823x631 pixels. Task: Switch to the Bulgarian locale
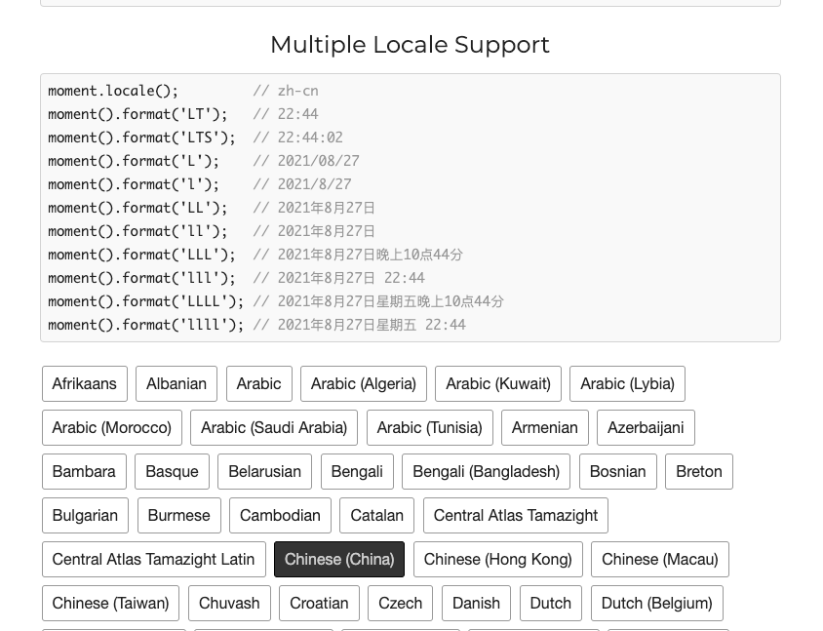[85, 515]
